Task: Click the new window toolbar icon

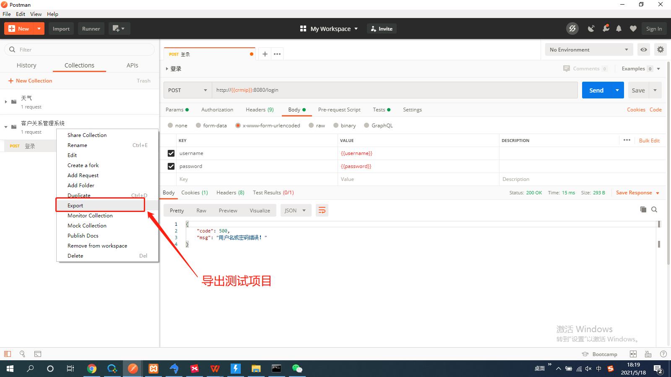Action: pos(119,28)
